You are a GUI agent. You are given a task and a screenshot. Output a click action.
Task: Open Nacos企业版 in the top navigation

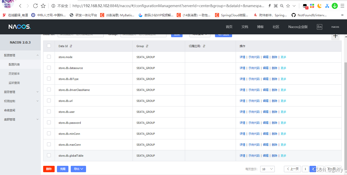pyautogui.click(x=298, y=27)
